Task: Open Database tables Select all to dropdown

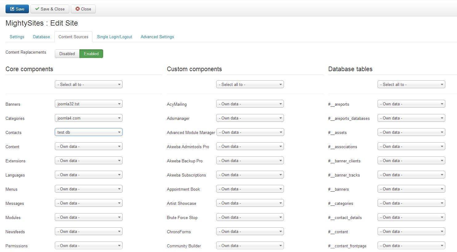Action: (x=411, y=84)
